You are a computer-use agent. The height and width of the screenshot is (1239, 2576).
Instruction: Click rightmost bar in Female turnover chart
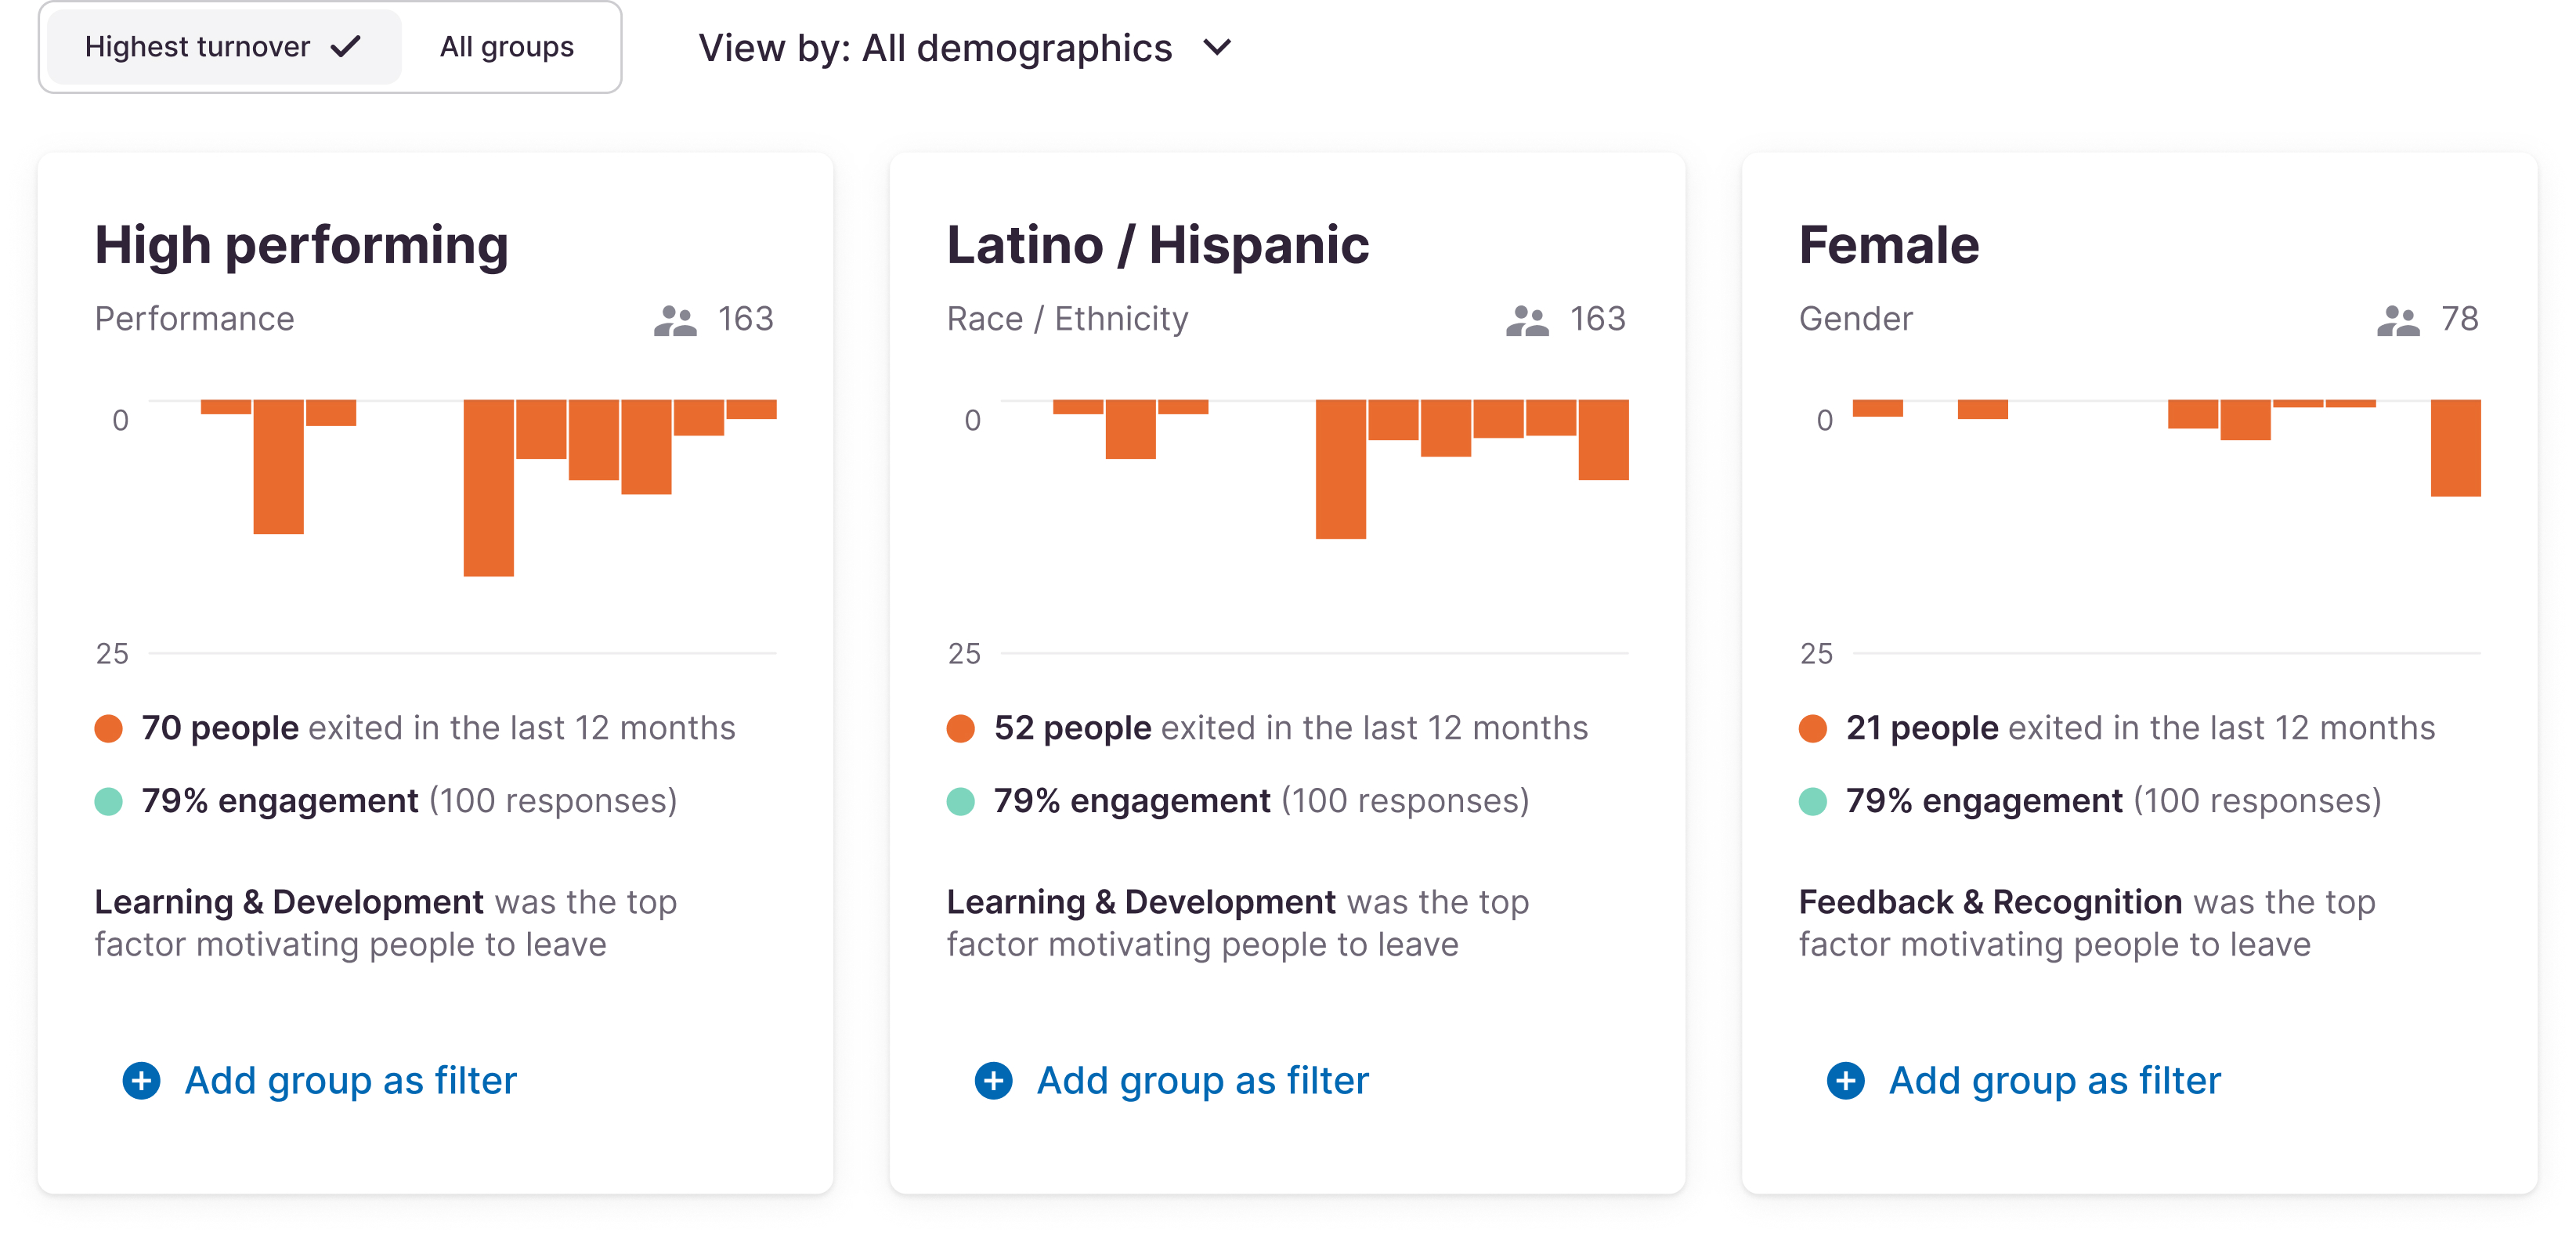(2455, 447)
